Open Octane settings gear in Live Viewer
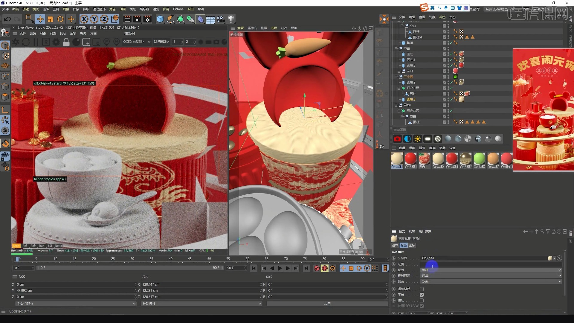The width and height of the screenshot is (574, 323). click(56, 42)
